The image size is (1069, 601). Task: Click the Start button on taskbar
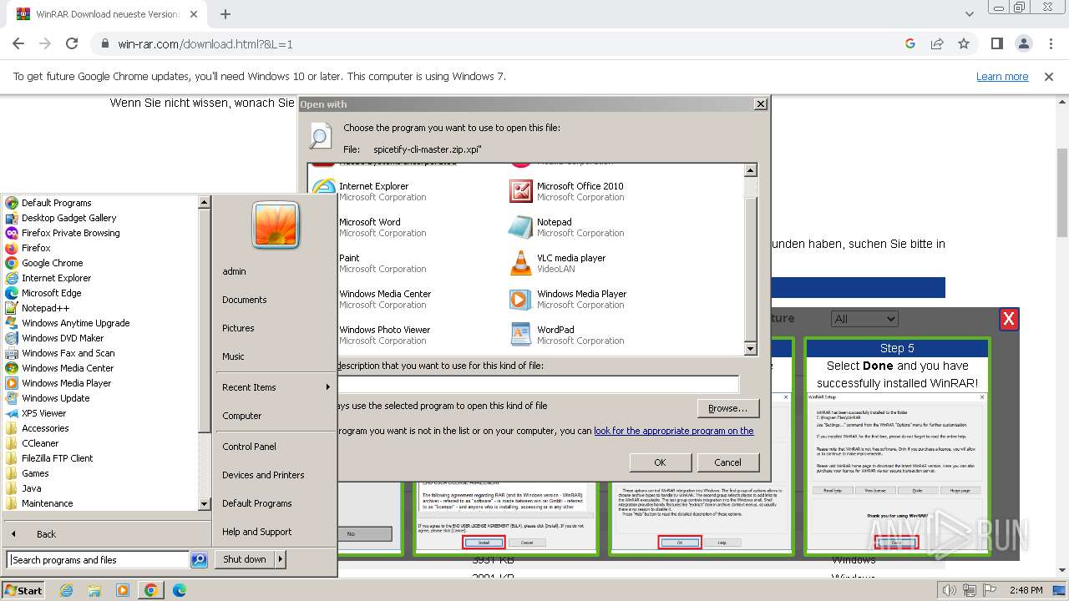point(23,590)
